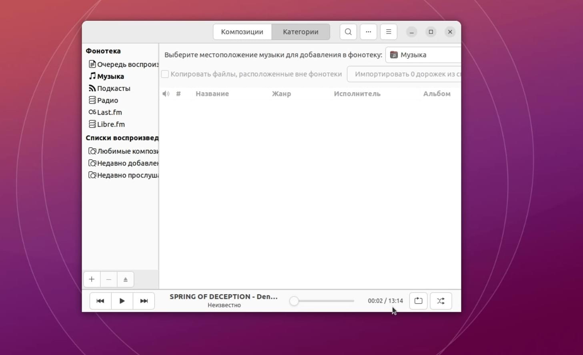Click the elapsed time display 00:02 / 13:14
This screenshot has height=355, width=583.
coord(385,301)
